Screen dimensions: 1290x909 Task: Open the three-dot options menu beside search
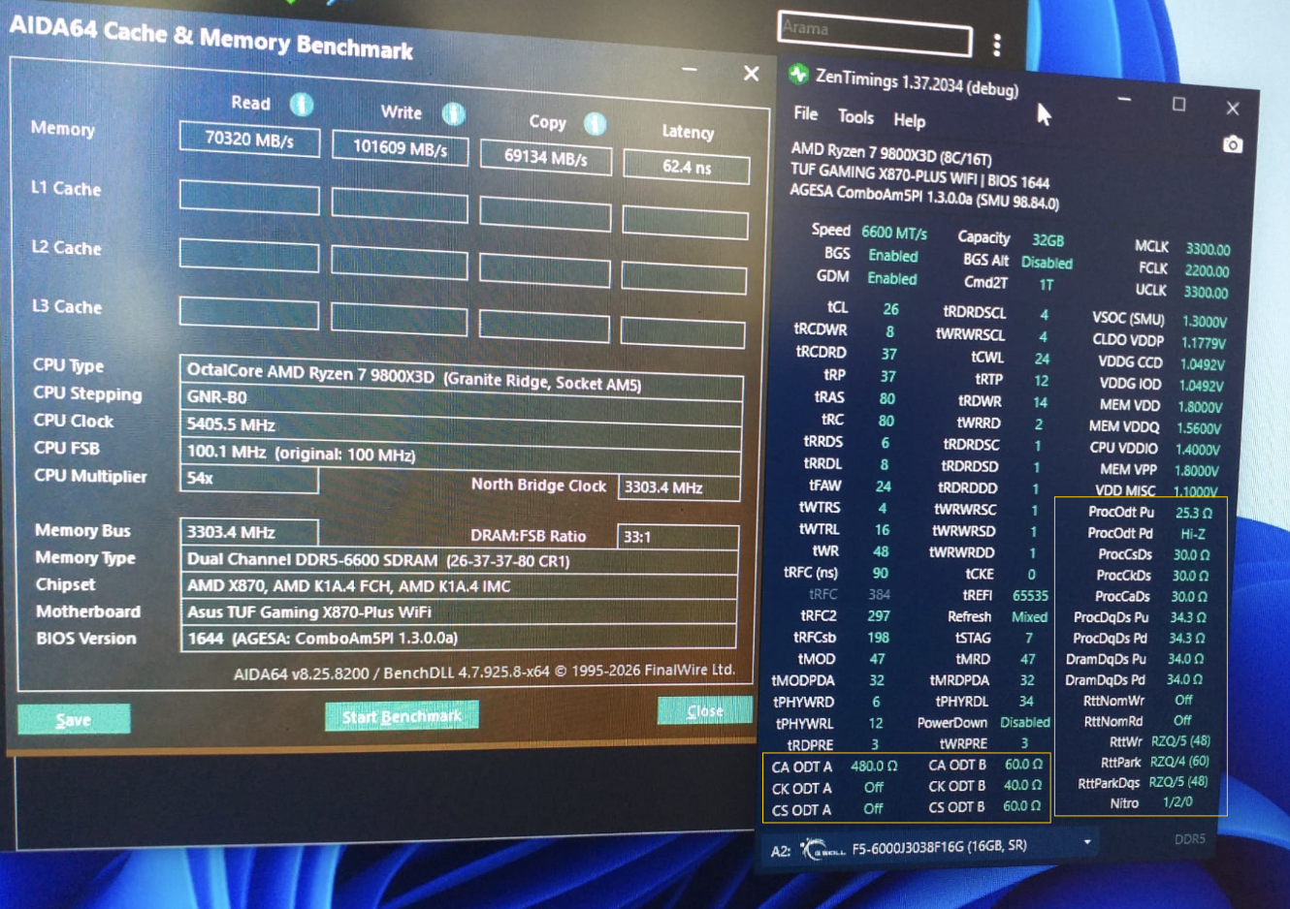coord(996,45)
